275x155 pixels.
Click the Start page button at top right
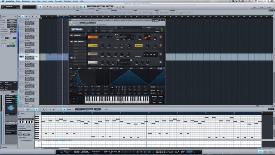[x=255, y=7]
